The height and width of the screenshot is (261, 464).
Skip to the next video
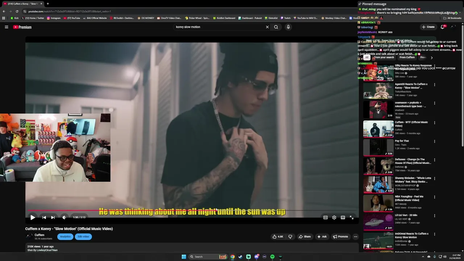tap(53, 217)
